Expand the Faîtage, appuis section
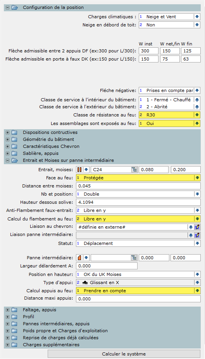The height and width of the screenshot is (359, 205). point(7,310)
